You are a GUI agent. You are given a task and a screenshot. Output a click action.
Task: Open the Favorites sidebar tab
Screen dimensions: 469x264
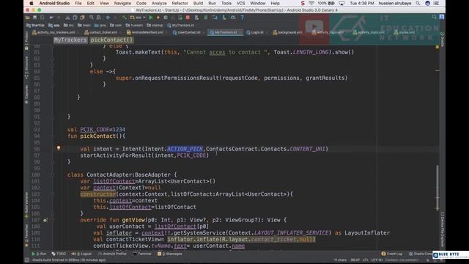[26, 235]
